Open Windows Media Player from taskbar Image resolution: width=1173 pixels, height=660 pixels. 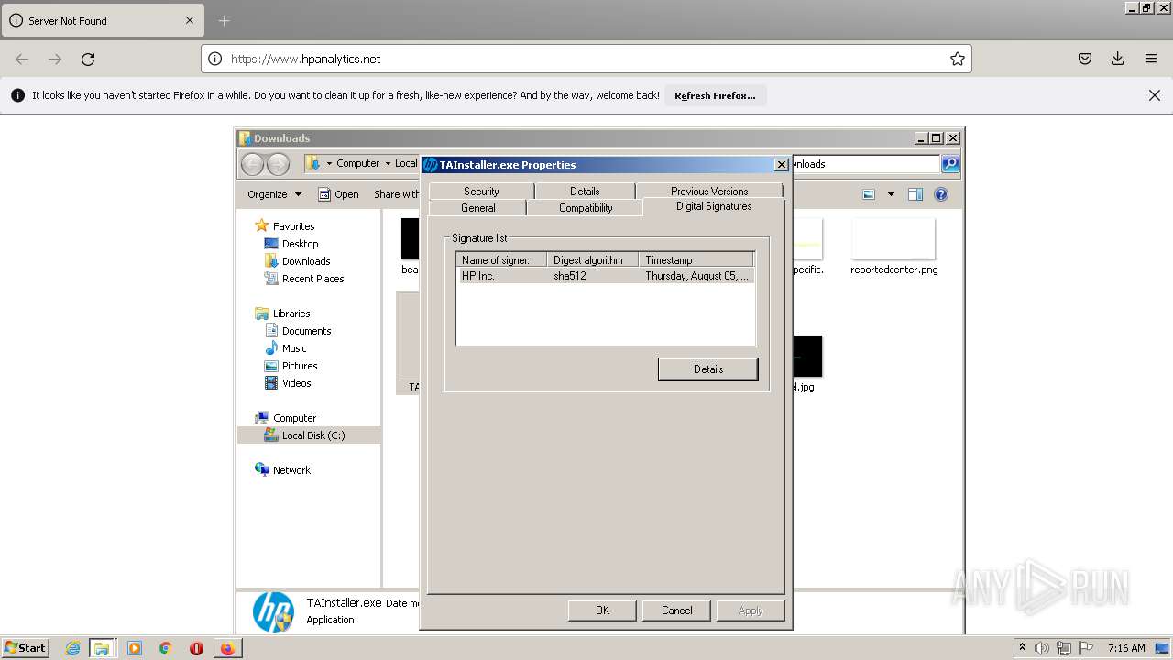coord(135,648)
